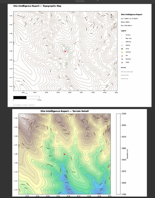Click the dark green Forest legend square
The image size is (155, 198).
(x=122, y=49)
